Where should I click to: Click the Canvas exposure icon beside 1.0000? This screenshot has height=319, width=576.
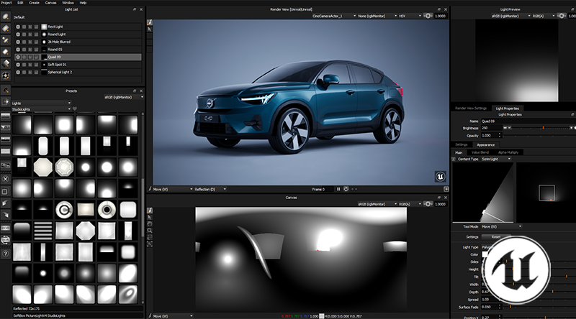tap(428, 204)
